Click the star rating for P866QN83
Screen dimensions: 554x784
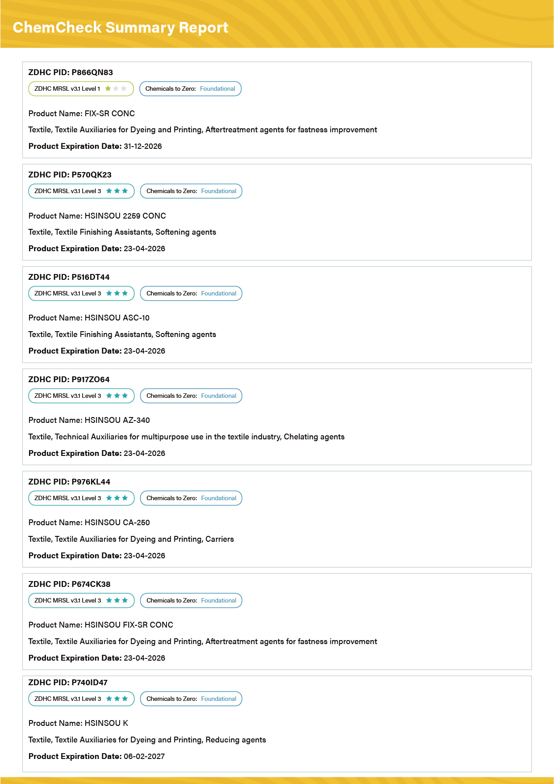click(116, 89)
